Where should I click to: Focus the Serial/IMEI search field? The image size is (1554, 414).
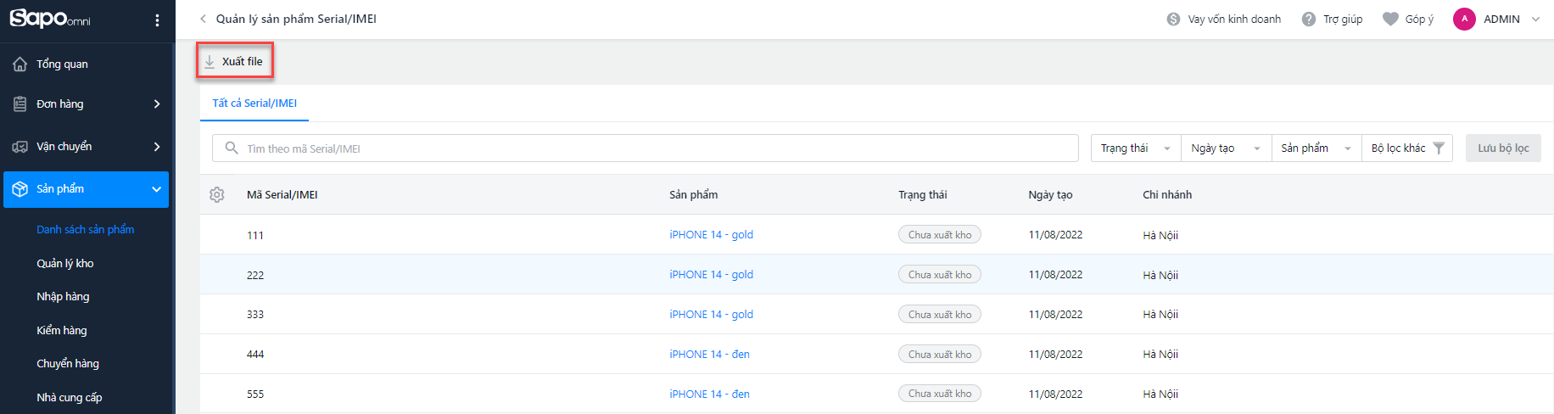point(646,148)
